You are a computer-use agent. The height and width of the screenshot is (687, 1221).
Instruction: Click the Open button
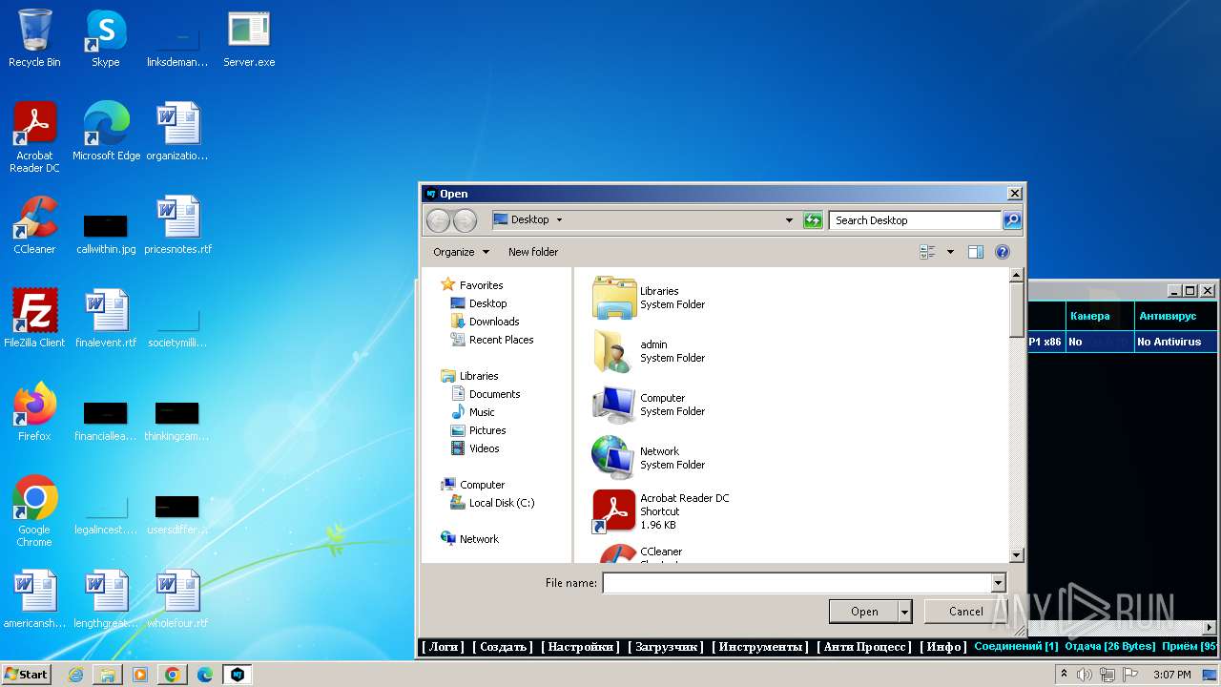pyautogui.click(x=864, y=612)
